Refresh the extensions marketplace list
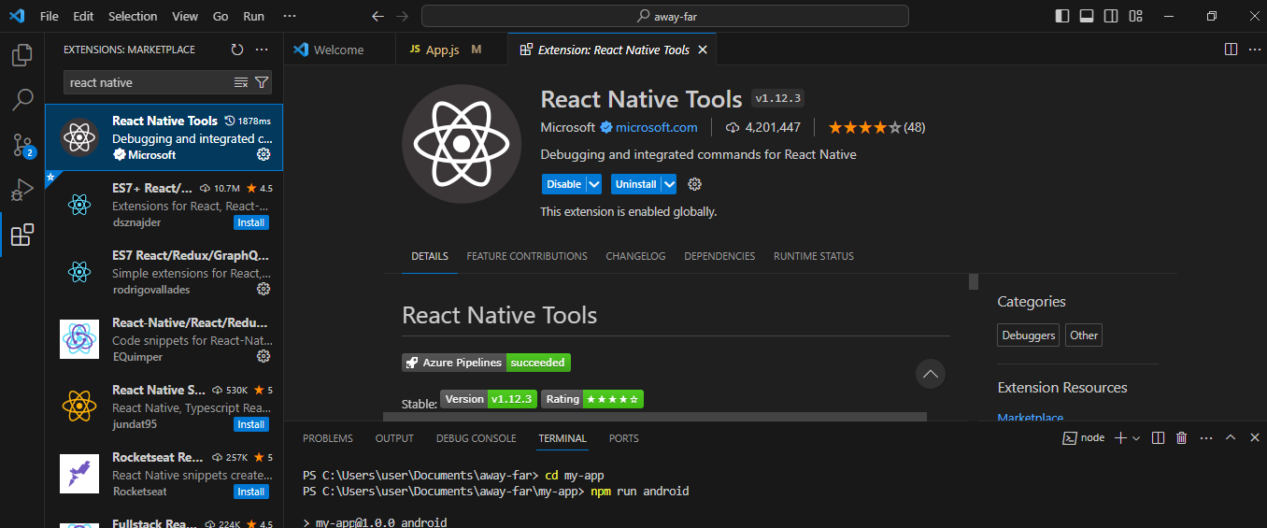Viewport: 1267px width, 528px height. click(x=237, y=50)
